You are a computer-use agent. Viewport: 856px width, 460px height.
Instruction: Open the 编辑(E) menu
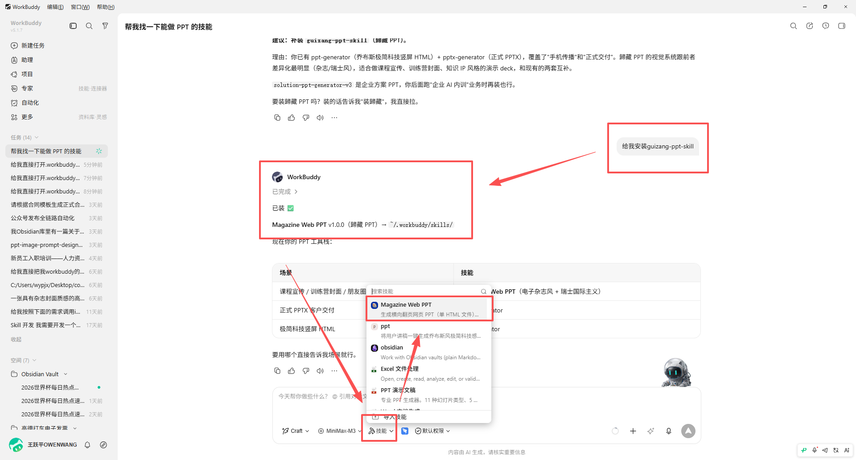pyautogui.click(x=55, y=7)
